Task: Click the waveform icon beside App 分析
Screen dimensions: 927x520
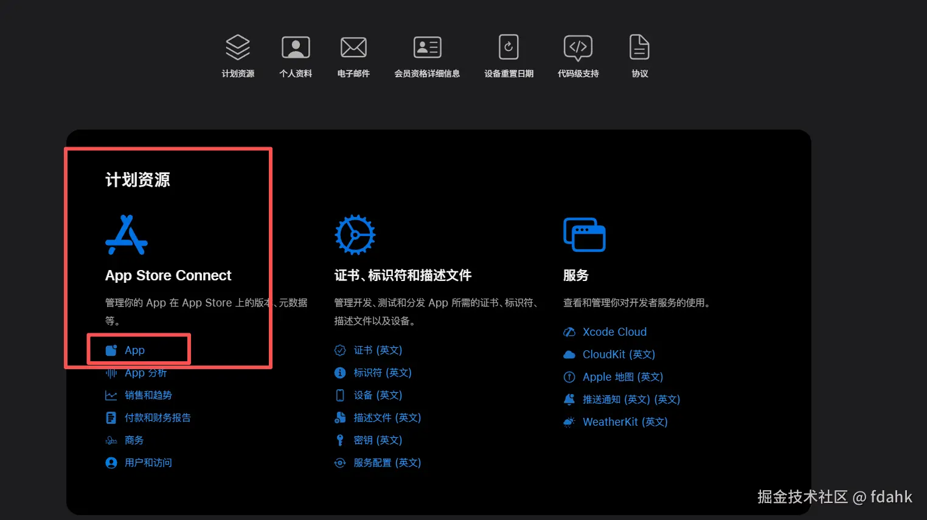Action: point(111,373)
